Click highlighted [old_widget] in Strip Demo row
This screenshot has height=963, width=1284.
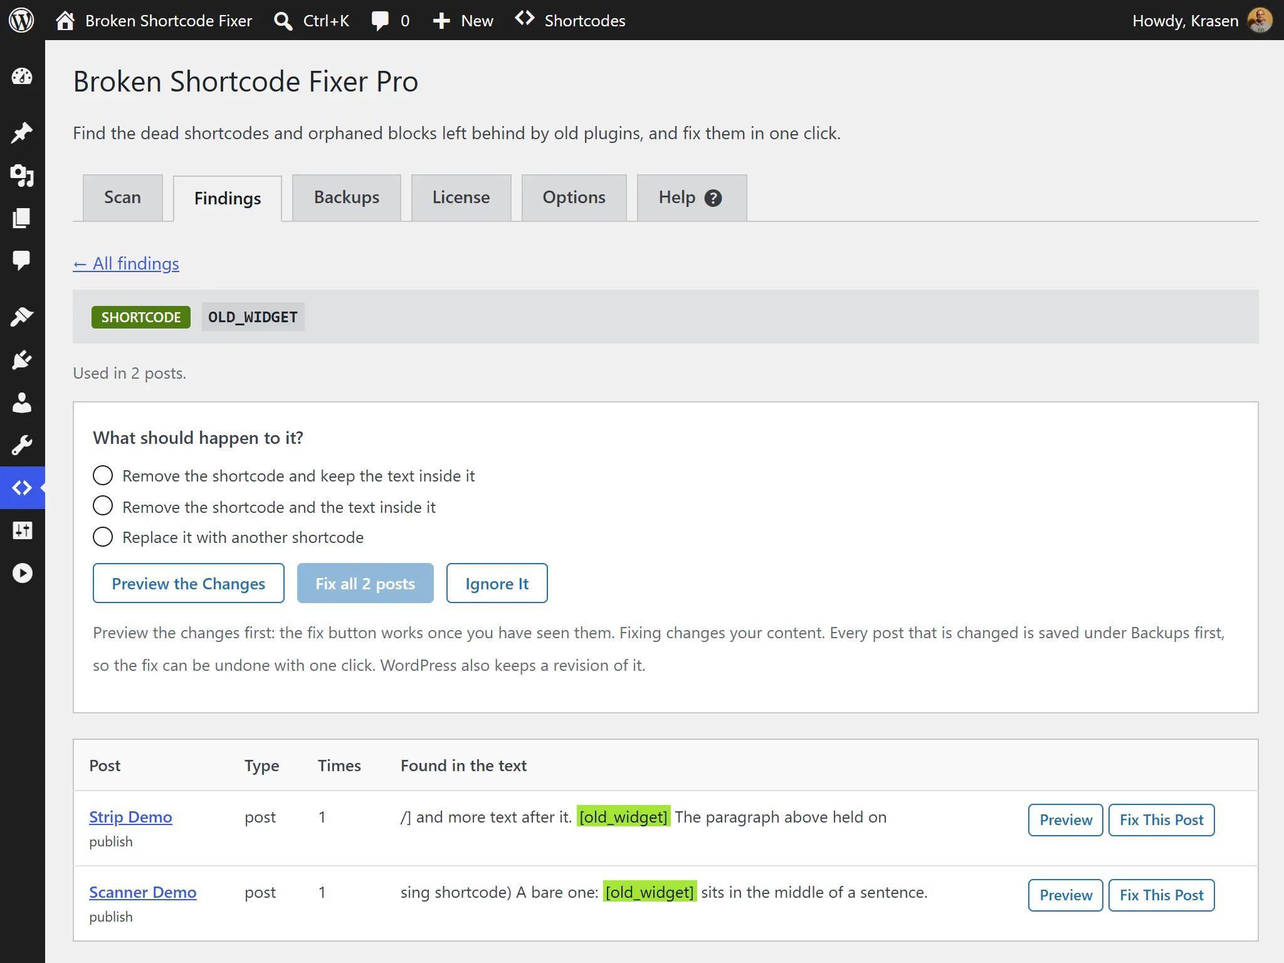click(623, 817)
